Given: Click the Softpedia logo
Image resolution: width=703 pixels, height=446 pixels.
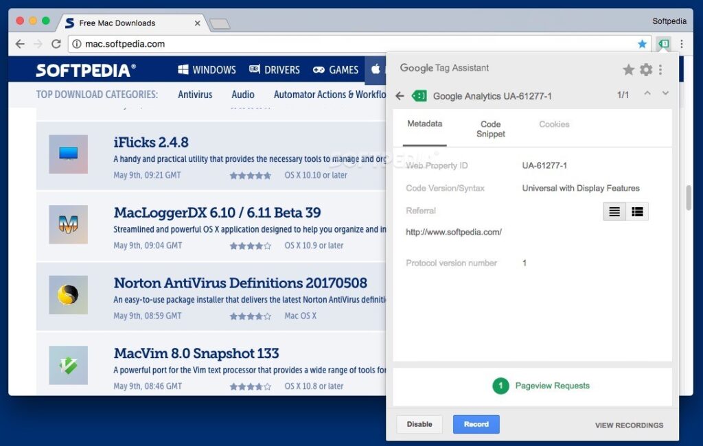Looking at the screenshot, I should point(86,70).
